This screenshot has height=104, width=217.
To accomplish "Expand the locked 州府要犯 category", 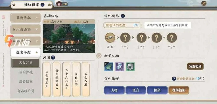I will tap(26, 29).
